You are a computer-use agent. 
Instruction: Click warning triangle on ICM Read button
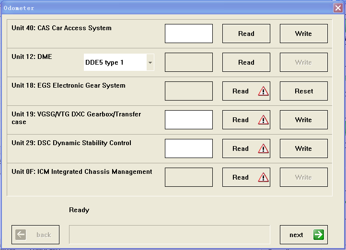tap(263, 177)
